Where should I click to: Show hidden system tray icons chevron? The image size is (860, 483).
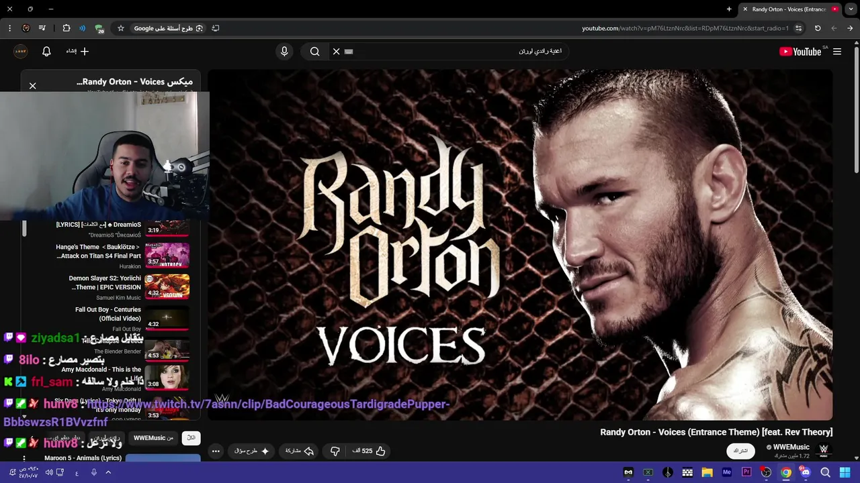click(x=108, y=472)
